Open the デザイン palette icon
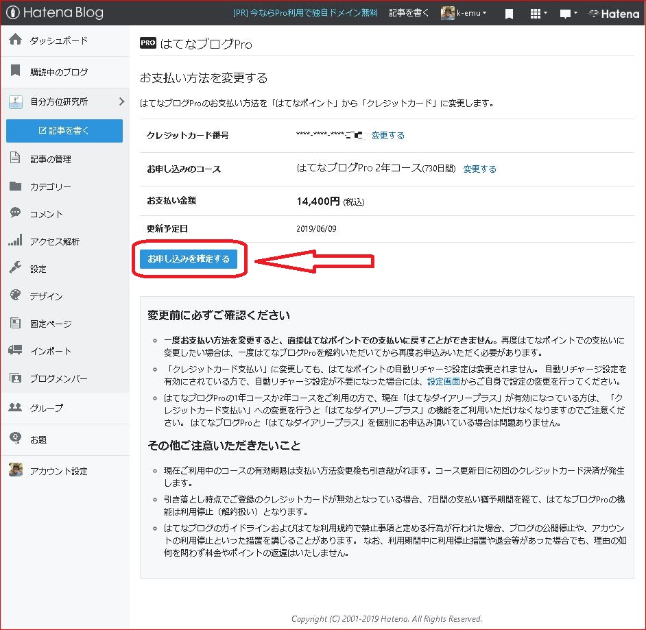The height and width of the screenshot is (630, 646). (15, 295)
